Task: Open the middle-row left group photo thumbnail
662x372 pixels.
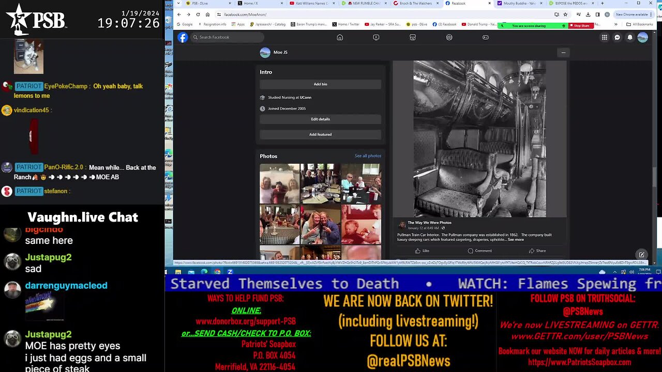Action: coord(279,224)
